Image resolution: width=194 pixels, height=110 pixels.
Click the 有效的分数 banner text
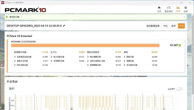[x=14, y=17]
